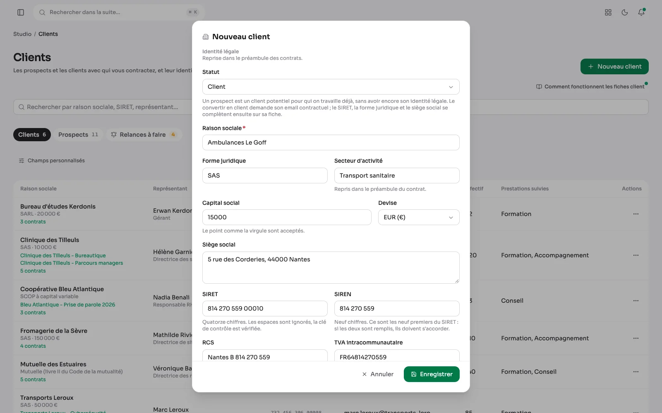Open Clinique des Tilleuls – Bureautique link
662x413 pixels.
(x=63, y=256)
